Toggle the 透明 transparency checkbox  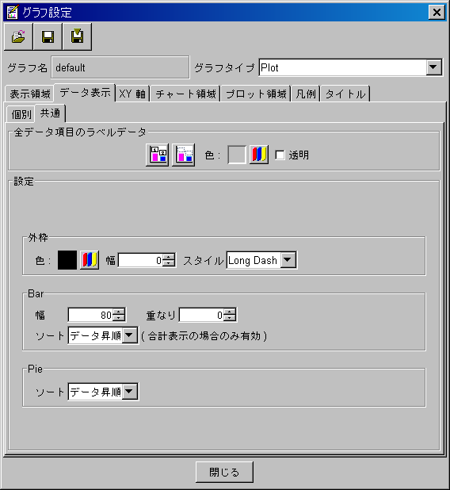[x=280, y=155]
